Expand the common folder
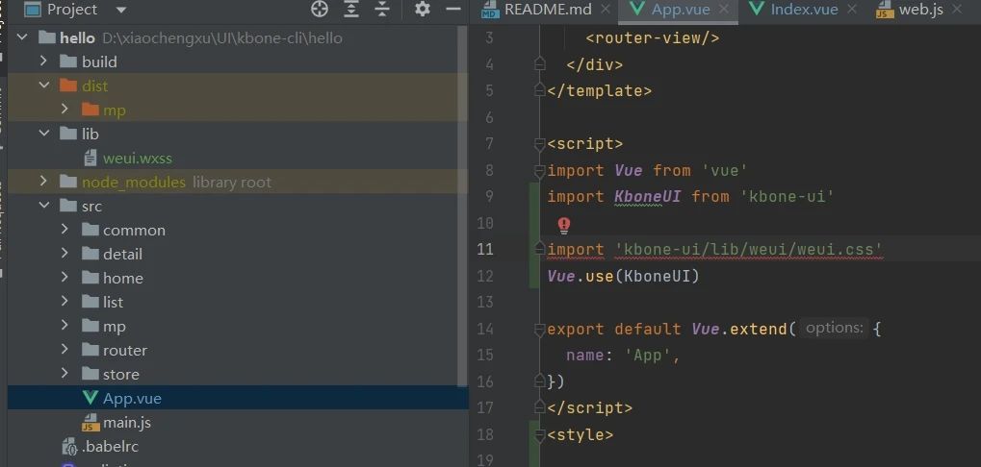The height and width of the screenshot is (467, 981). [65, 230]
